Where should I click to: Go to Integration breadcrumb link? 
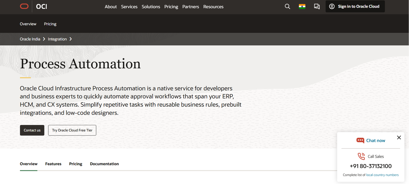point(57,39)
